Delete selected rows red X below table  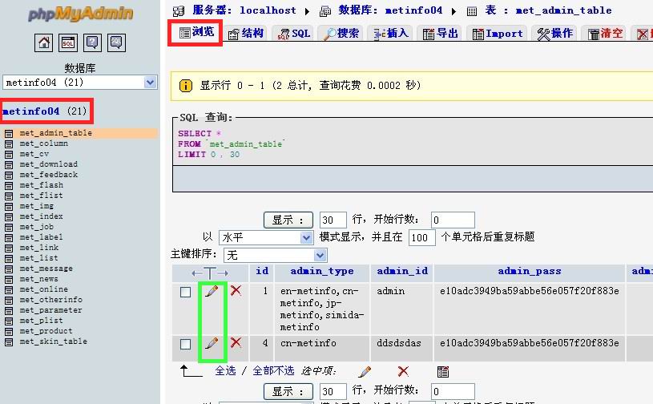(x=403, y=371)
